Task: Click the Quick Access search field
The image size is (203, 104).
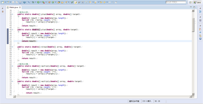Action: (176, 2)
